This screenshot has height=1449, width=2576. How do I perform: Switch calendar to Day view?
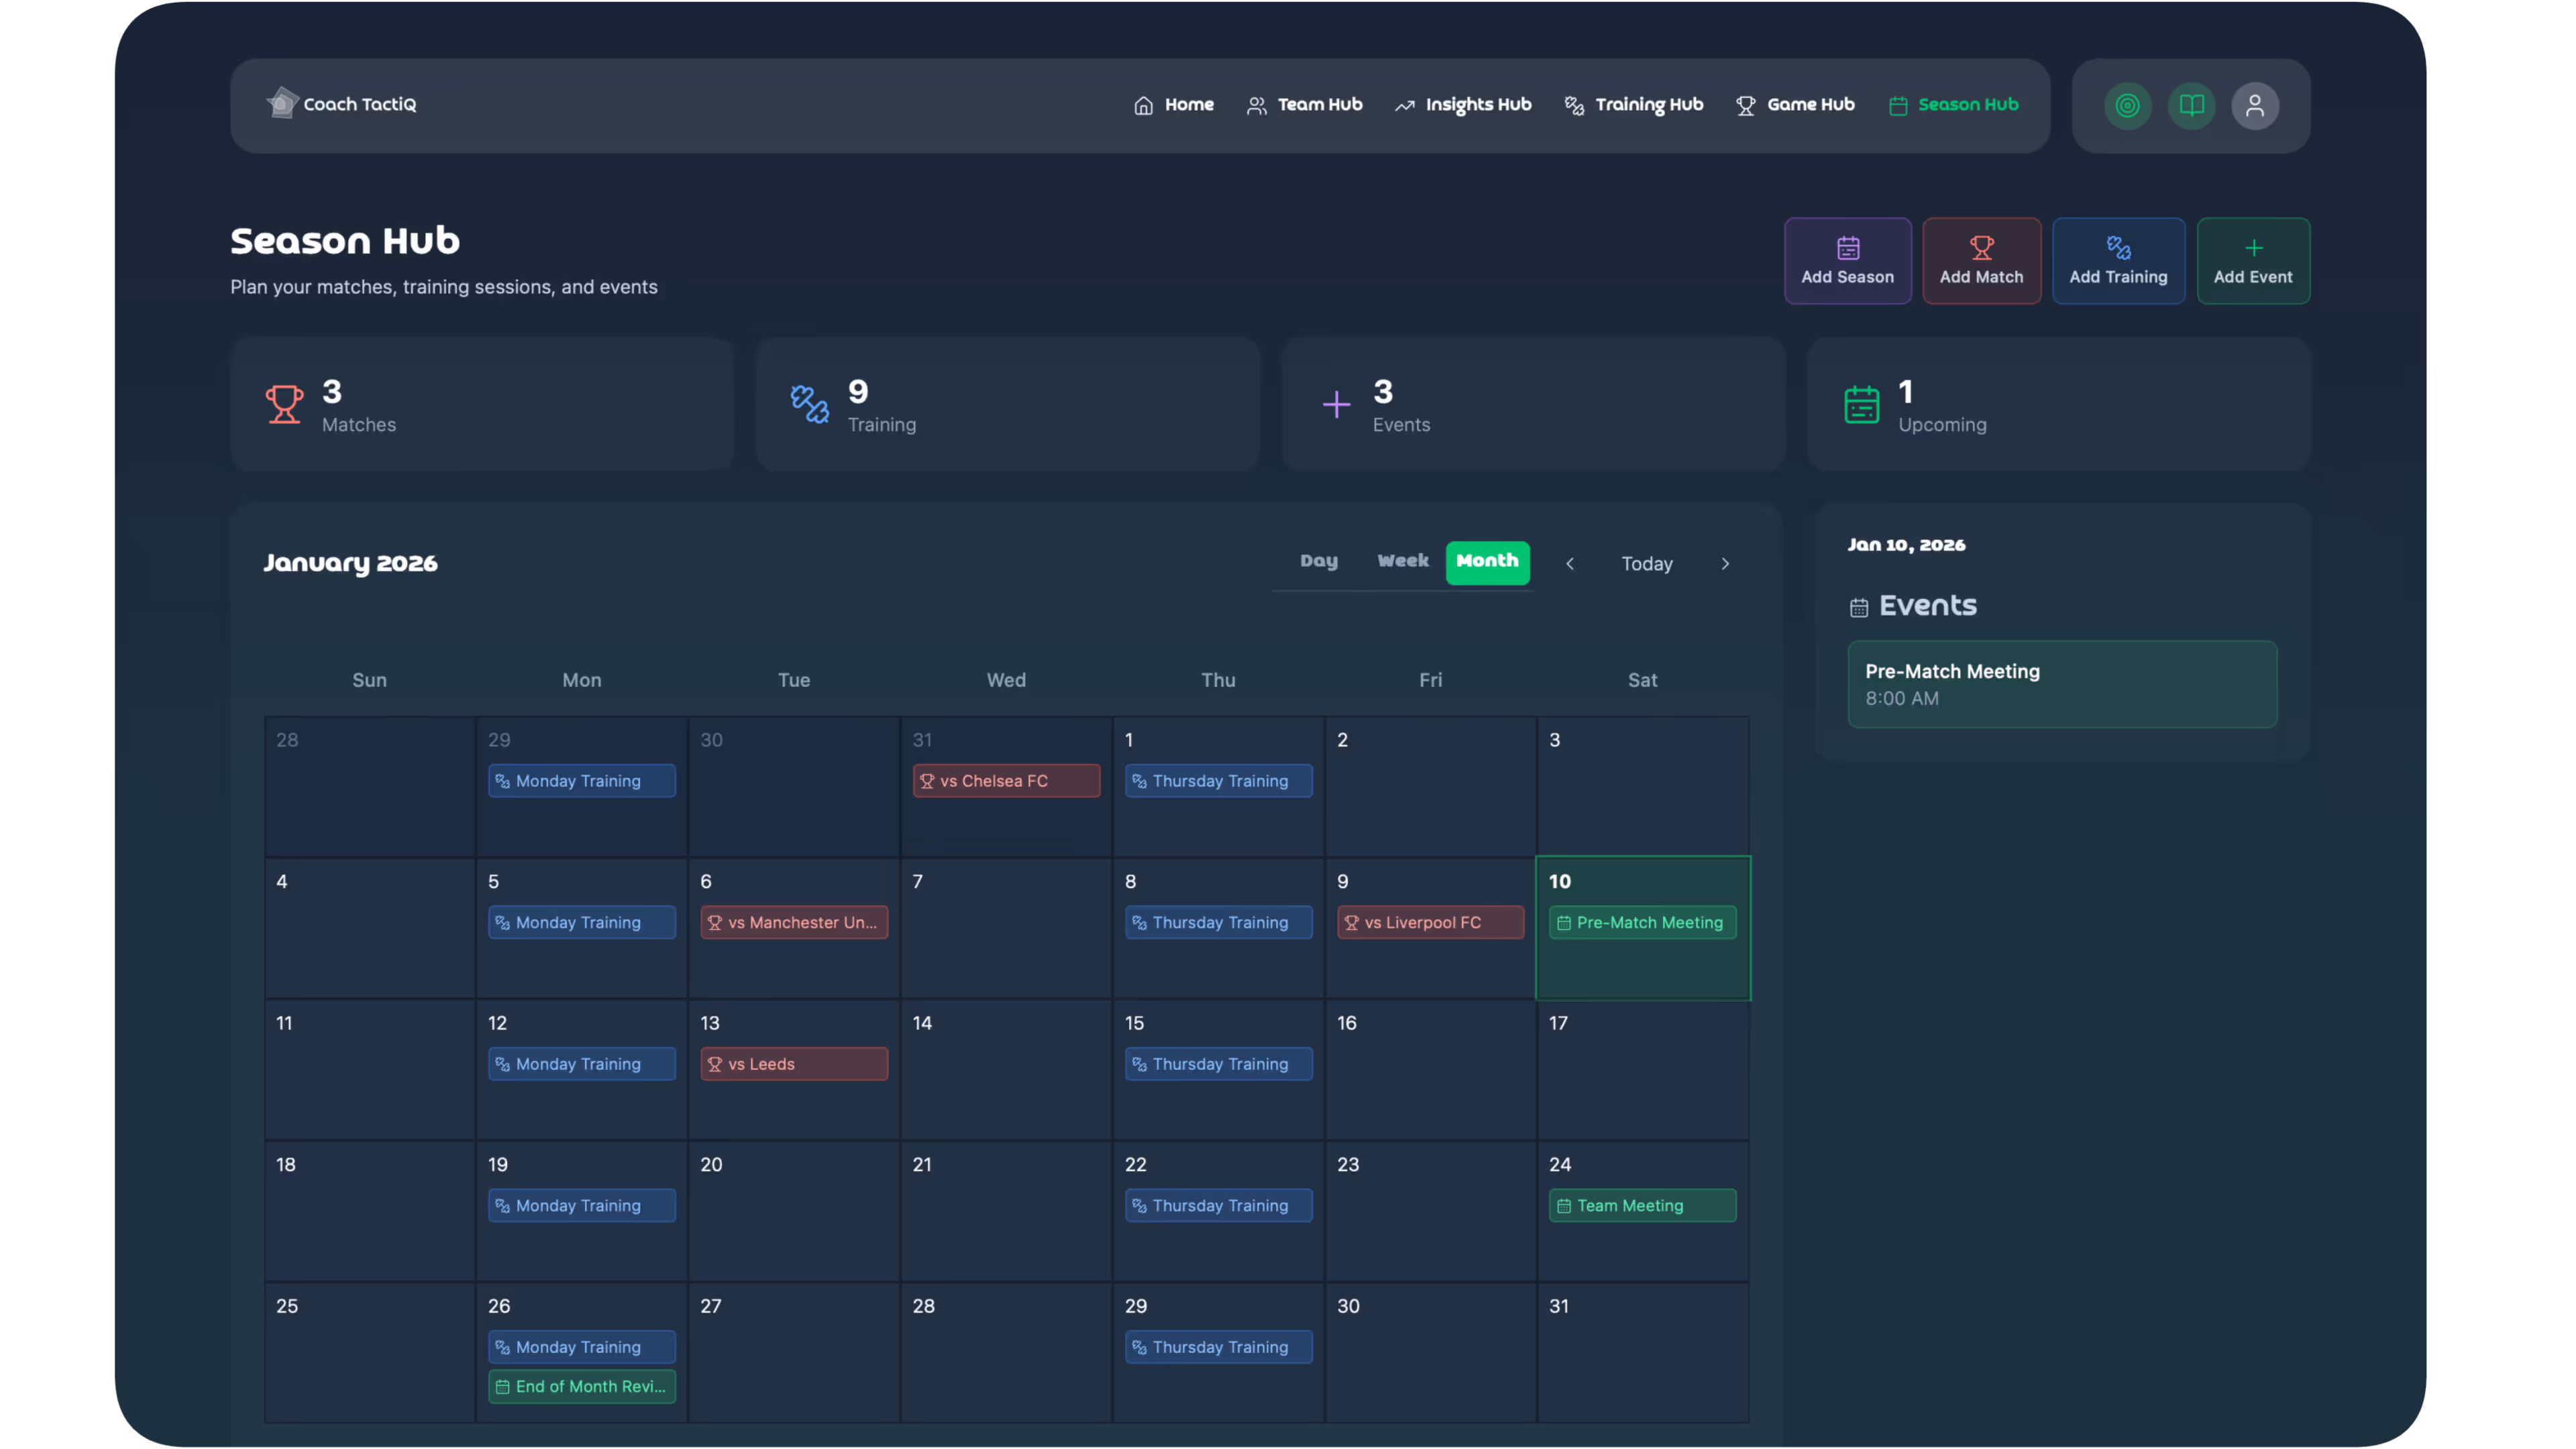tap(1318, 562)
